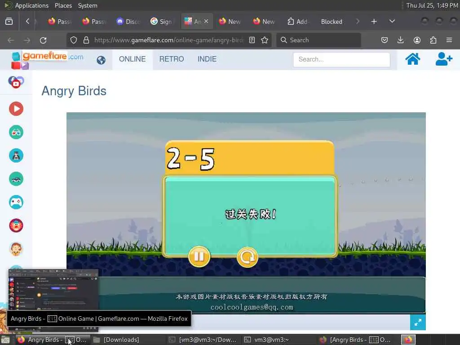Open the RETRO games tab
460x345 pixels.
(172, 59)
